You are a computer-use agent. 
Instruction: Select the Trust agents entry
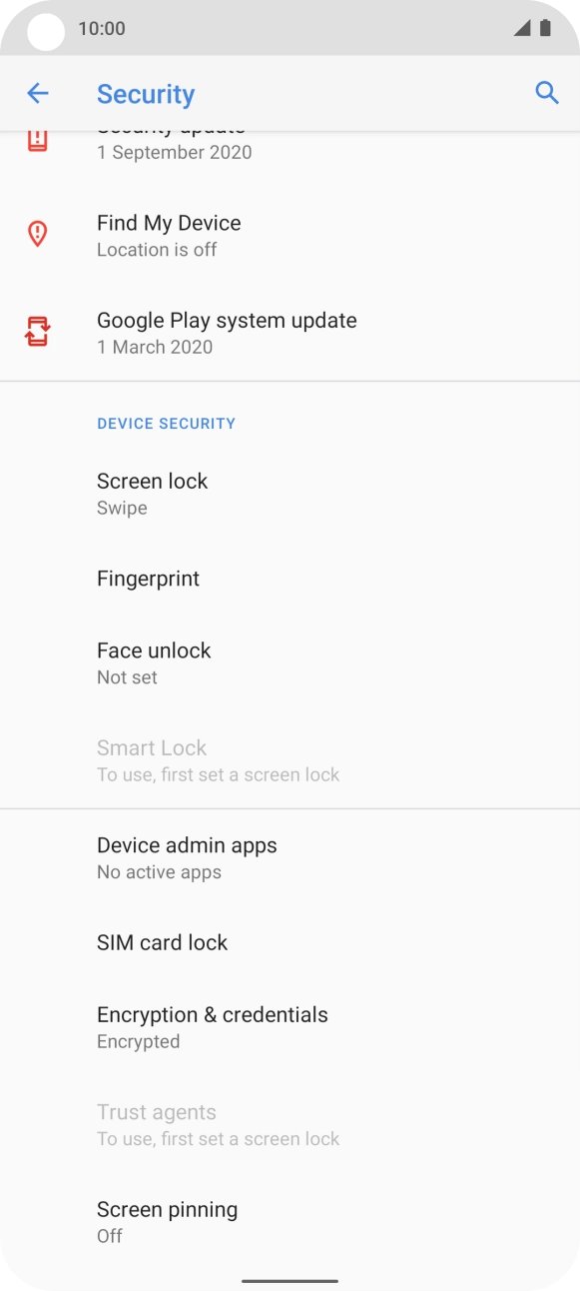[157, 1123]
